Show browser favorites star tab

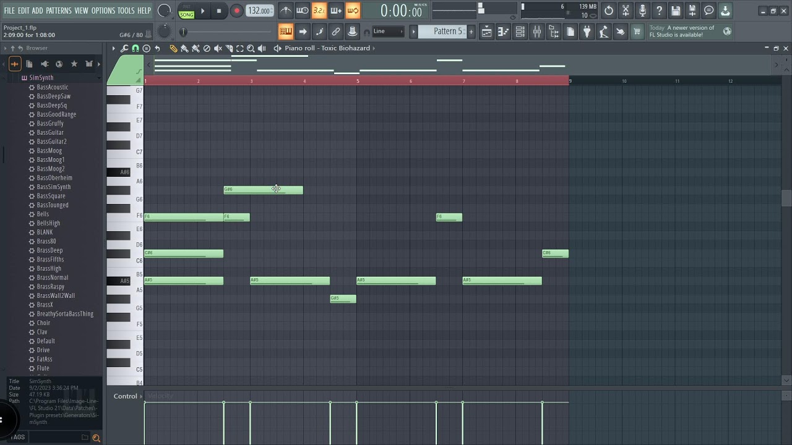(x=74, y=64)
